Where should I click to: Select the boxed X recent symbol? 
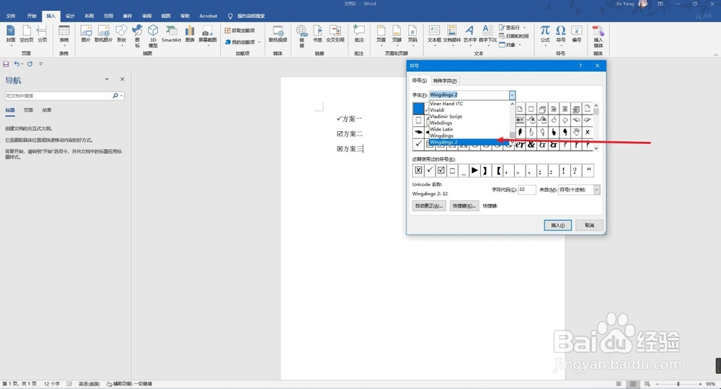[418, 171]
